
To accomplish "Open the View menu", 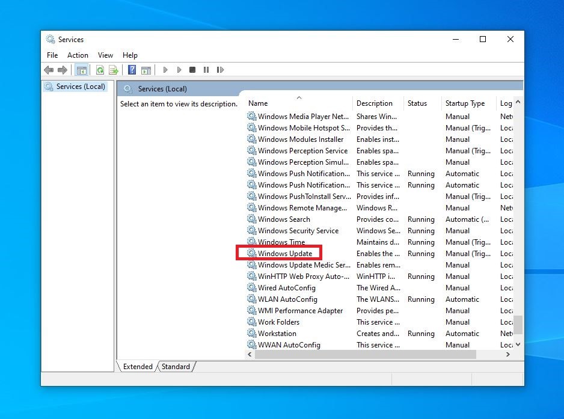I will tap(105, 55).
